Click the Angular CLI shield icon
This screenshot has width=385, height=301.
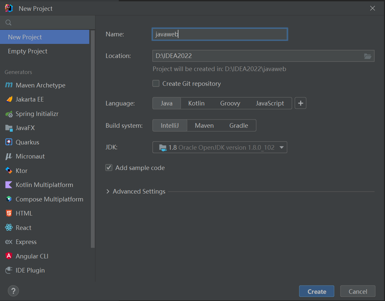pyautogui.click(x=9, y=256)
